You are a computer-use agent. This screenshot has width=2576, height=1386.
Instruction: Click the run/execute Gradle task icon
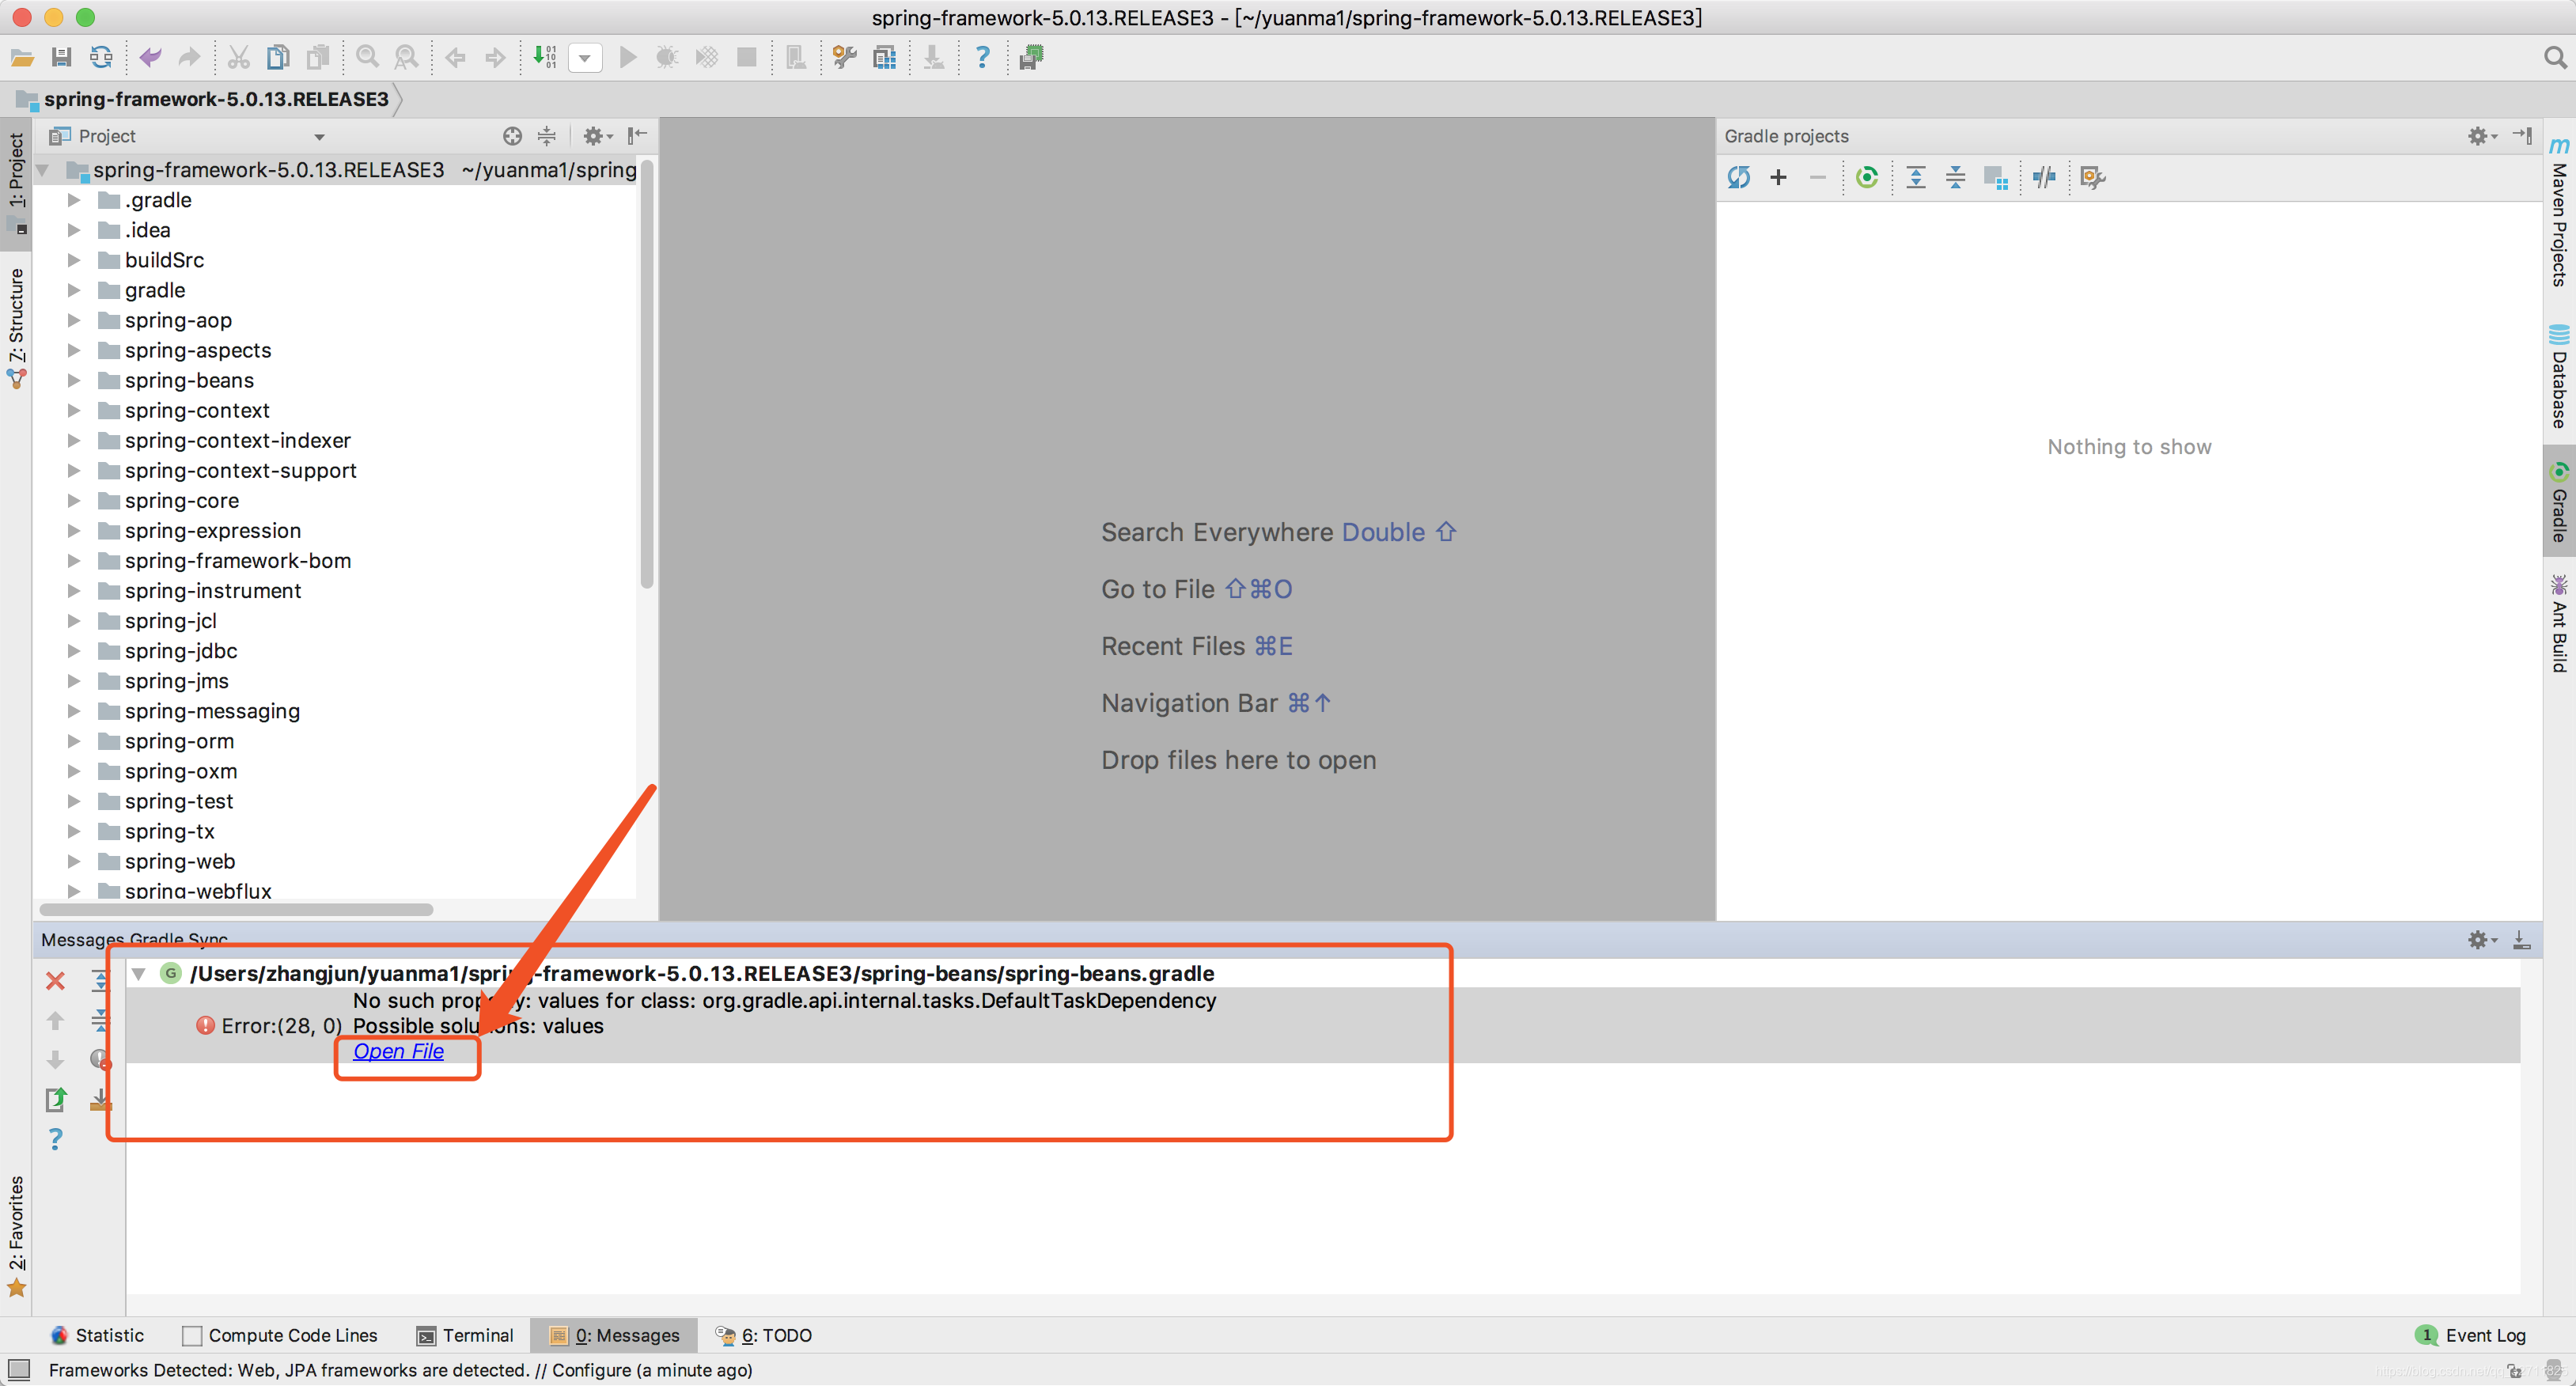pos(1868,177)
